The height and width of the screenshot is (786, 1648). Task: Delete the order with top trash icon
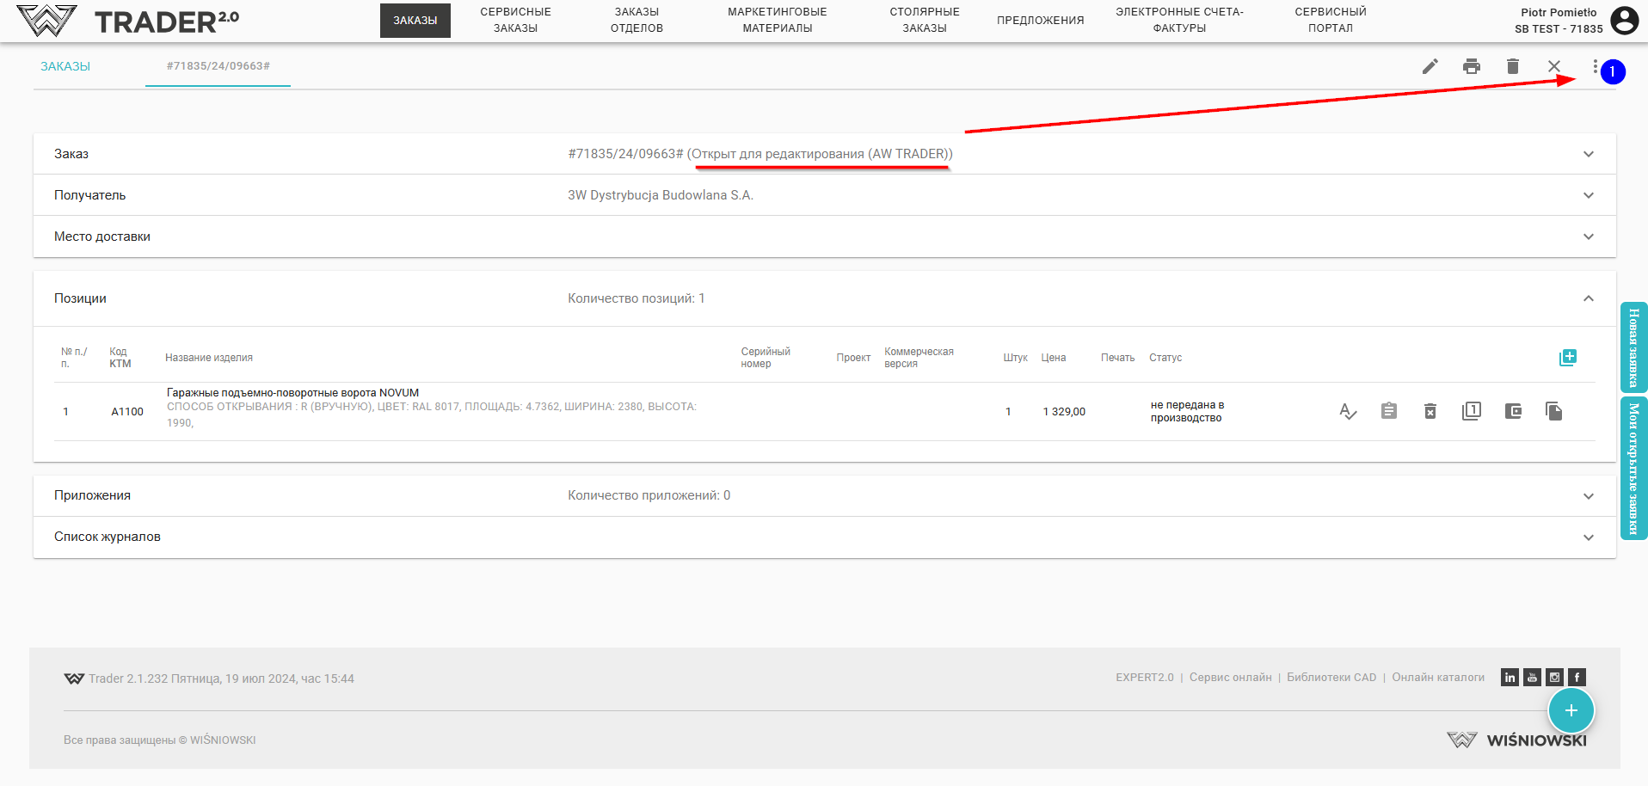pos(1513,66)
